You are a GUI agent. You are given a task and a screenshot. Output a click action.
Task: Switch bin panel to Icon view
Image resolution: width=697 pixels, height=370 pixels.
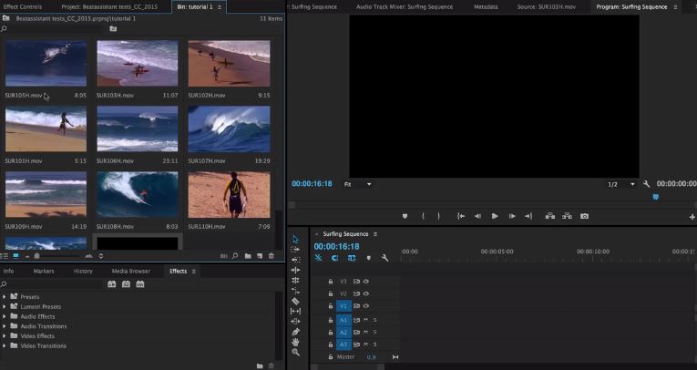click(x=16, y=256)
